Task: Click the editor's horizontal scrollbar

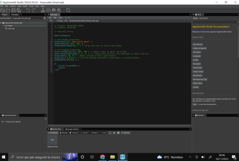Action: coord(119,125)
